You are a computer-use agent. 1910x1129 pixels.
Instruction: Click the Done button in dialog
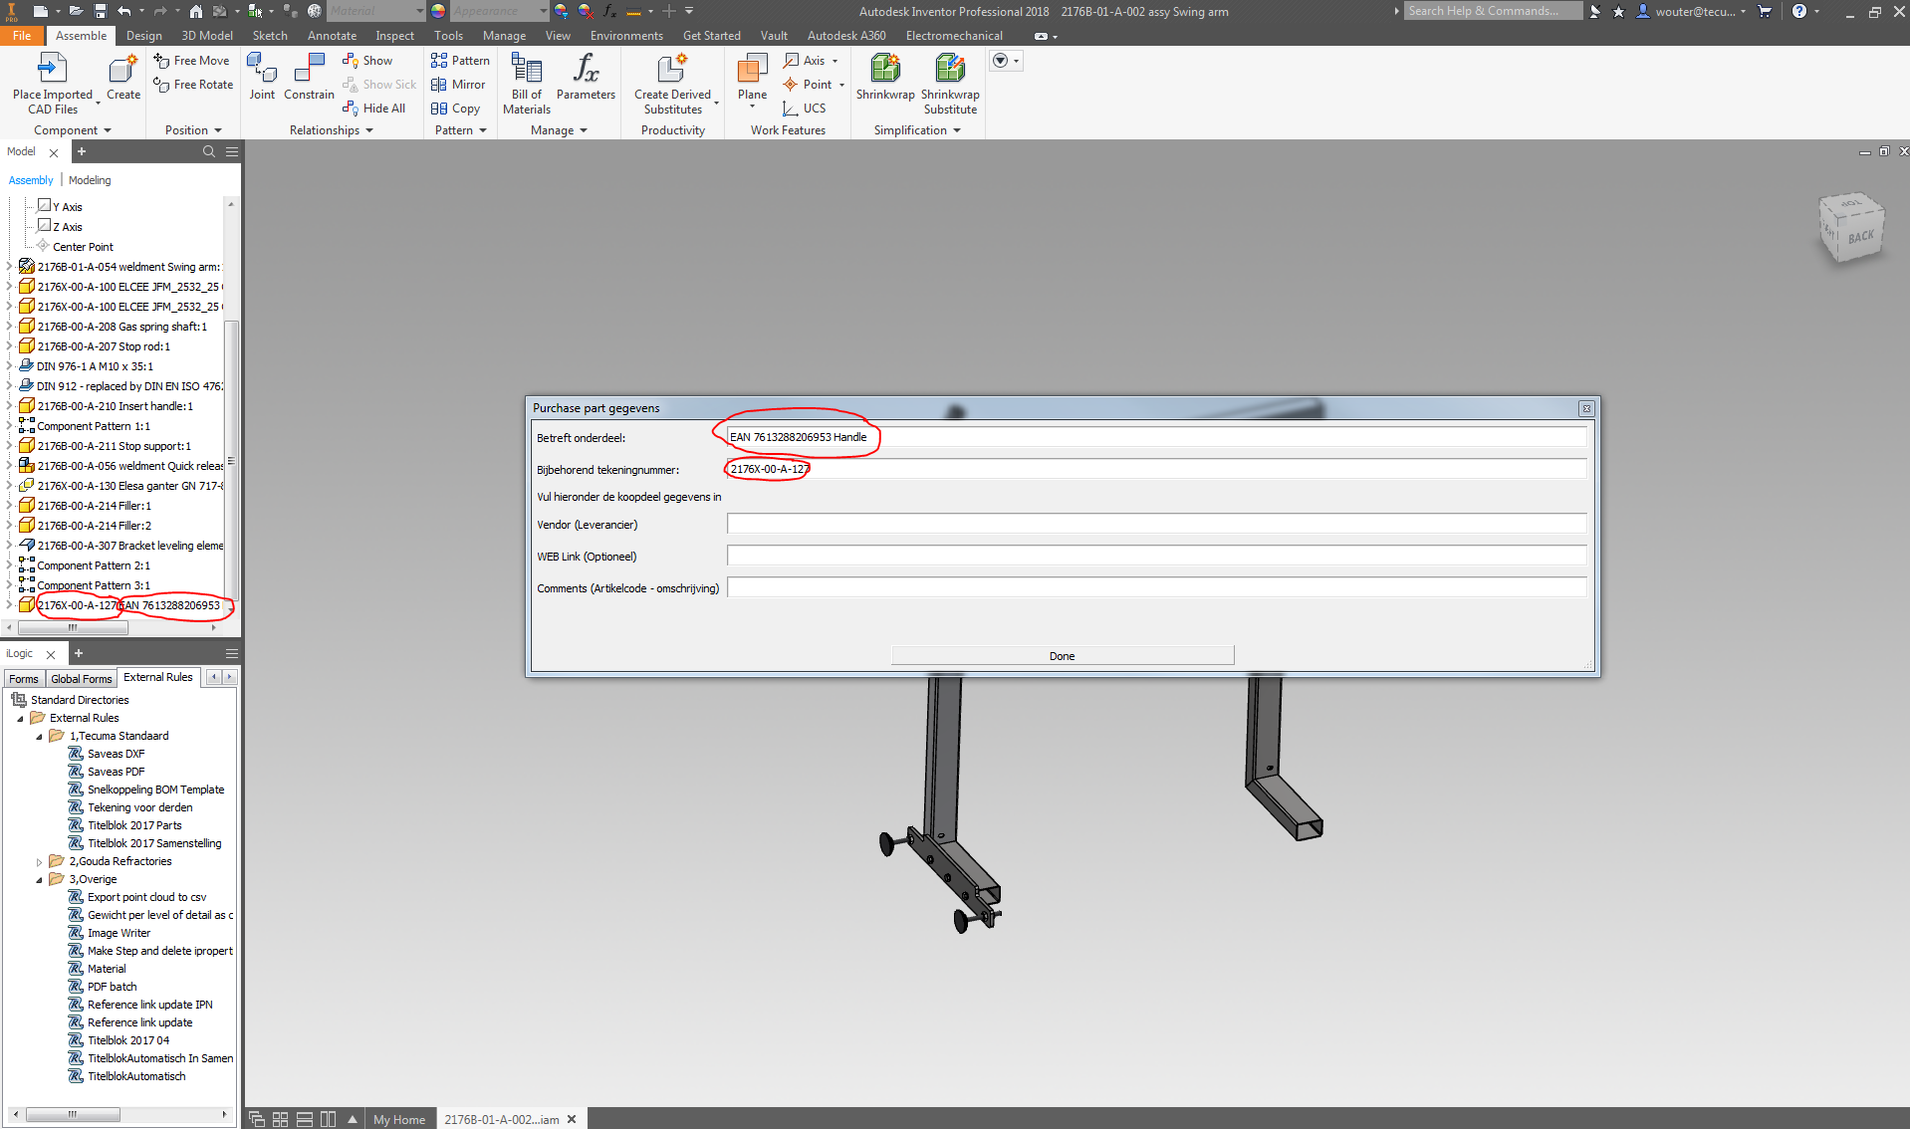tap(1063, 656)
